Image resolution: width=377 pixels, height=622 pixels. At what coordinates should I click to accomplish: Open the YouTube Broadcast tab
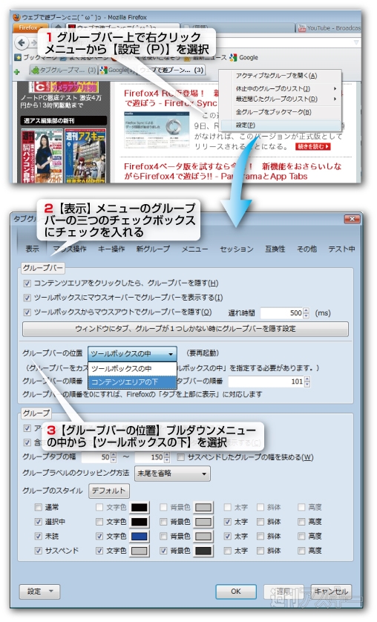point(329,28)
